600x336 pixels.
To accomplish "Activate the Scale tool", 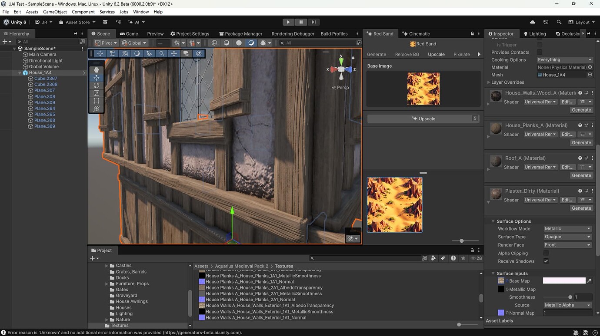I will pyautogui.click(x=97, y=93).
